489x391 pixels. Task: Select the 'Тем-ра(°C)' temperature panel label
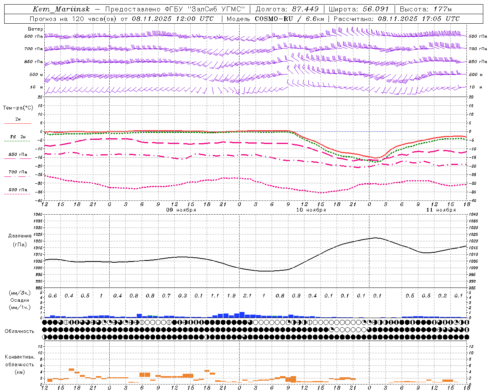pos(18,108)
